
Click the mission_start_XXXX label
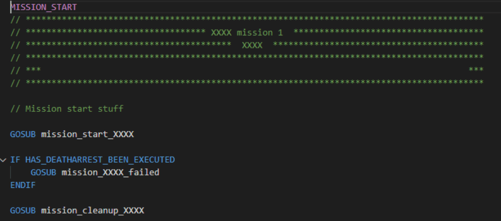tap(87, 134)
